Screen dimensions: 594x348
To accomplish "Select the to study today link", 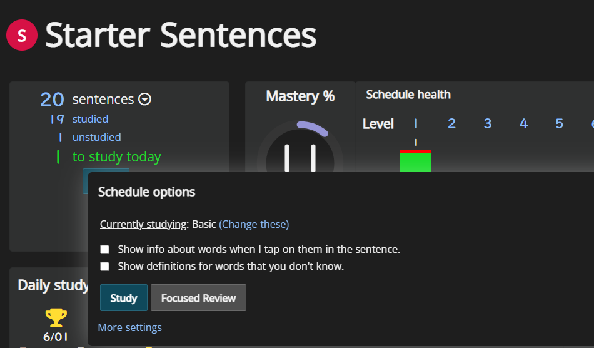I will (x=117, y=157).
